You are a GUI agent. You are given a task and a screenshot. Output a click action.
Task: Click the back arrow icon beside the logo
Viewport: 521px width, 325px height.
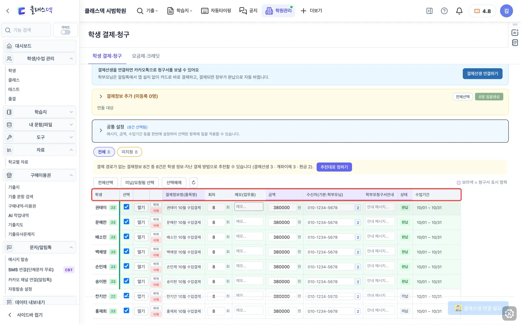[x=8, y=11]
